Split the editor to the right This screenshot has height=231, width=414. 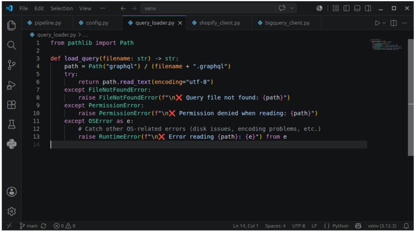point(393,23)
